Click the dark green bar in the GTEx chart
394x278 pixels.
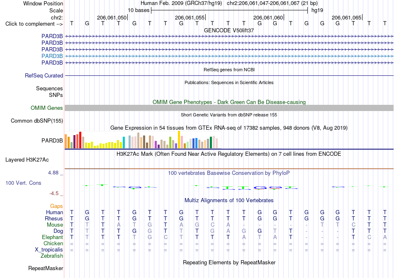[x=211, y=143]
